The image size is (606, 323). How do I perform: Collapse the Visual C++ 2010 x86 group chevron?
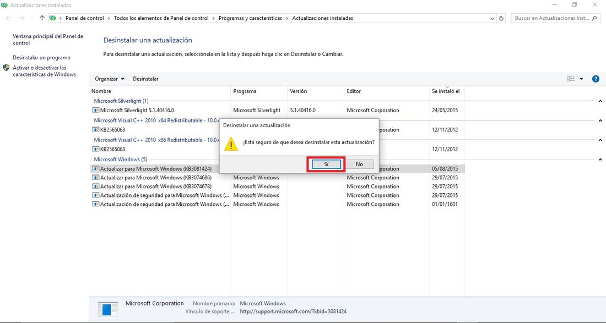(x=600, y=140)
